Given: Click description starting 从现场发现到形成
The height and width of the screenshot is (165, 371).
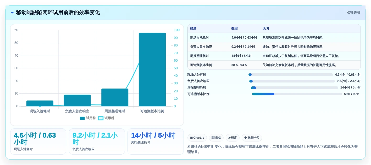Looking at the screenshot, I should point(294,38).
